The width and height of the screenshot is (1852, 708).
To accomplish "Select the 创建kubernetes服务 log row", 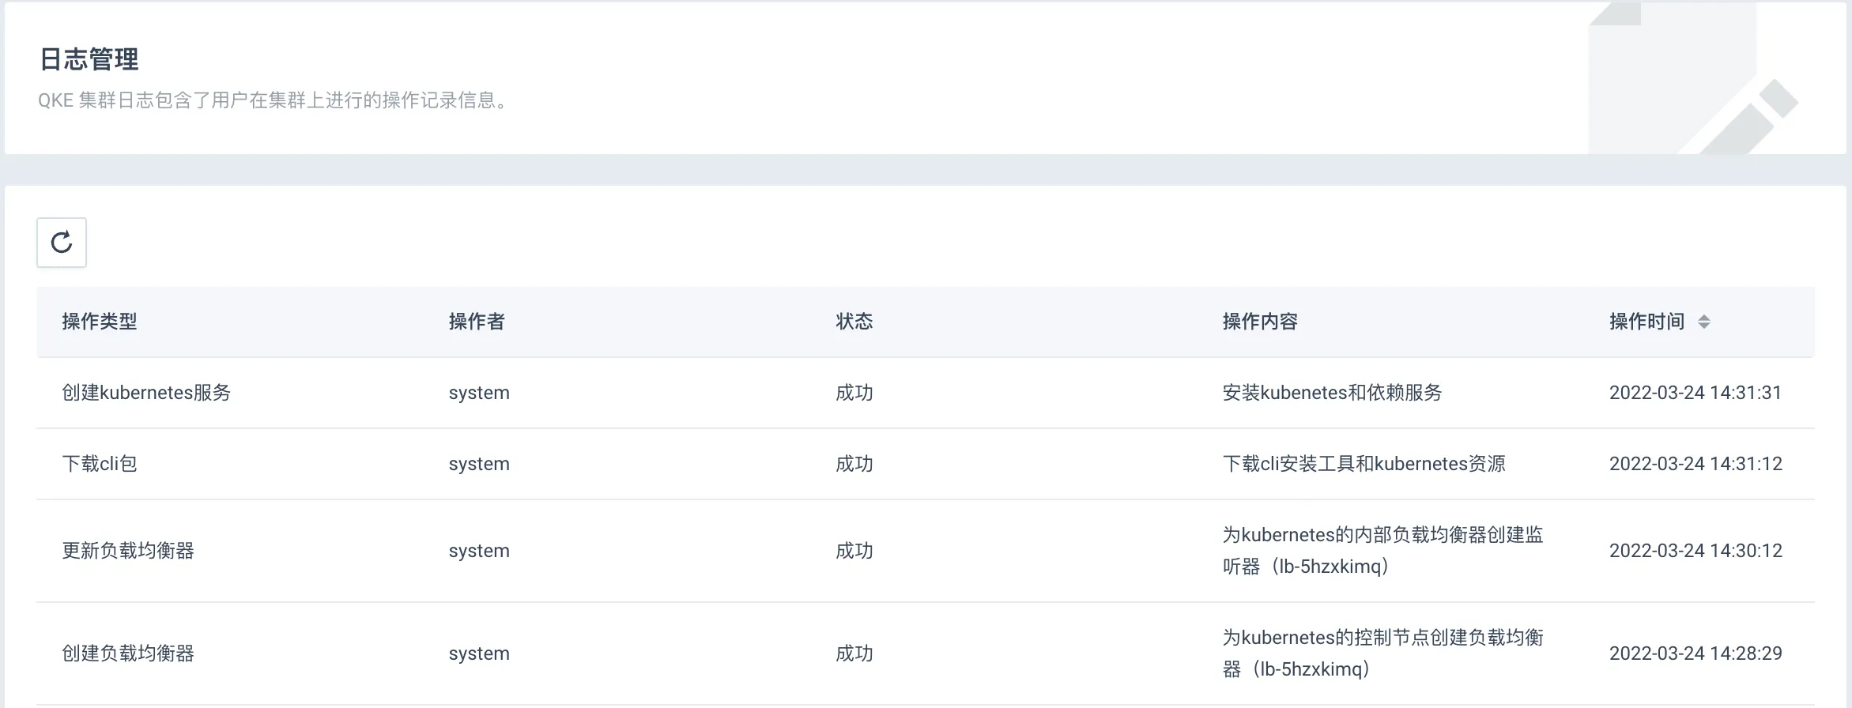I will 146,393.
